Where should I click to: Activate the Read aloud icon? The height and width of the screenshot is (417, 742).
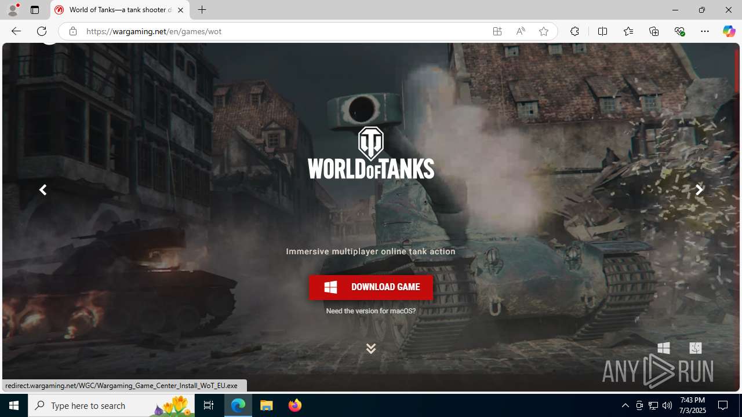(x=521, y=31)
